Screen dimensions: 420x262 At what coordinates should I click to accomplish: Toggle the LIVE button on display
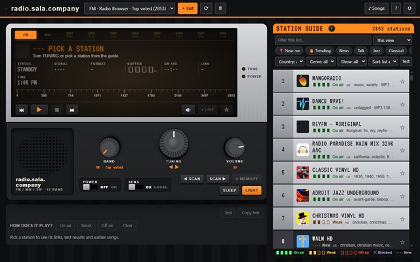(x=207, y=110)
